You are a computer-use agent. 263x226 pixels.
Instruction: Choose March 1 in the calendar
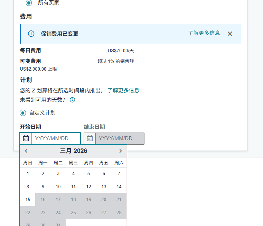pyautogui.click(x=28, y=174)
